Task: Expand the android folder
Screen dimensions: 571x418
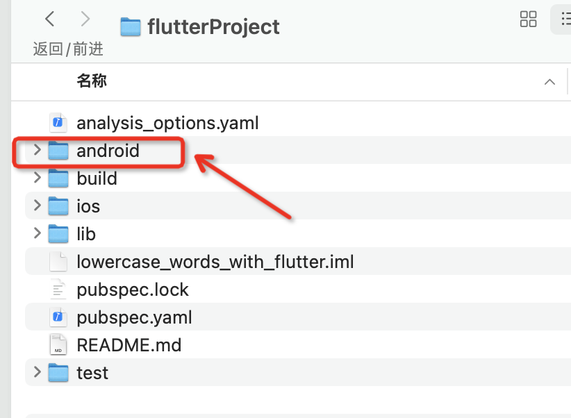Action: click(x=37, y=150)
